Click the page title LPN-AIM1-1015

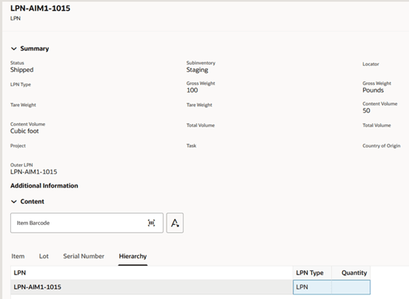point(40,8)
